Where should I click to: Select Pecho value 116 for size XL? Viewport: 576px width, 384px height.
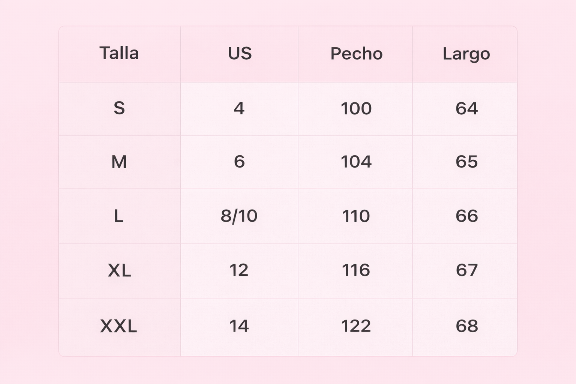pos(356,270)
